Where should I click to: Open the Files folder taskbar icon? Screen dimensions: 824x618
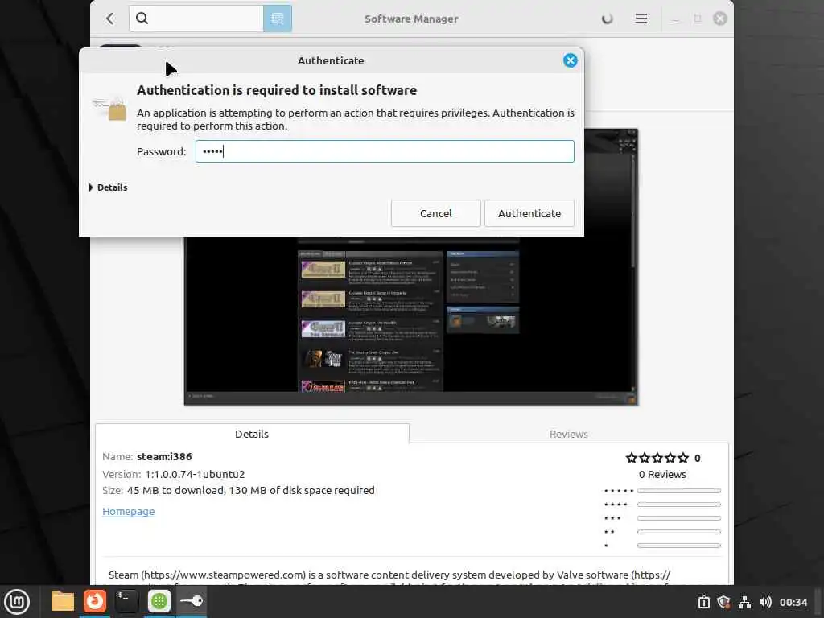(x=63, y=601)
